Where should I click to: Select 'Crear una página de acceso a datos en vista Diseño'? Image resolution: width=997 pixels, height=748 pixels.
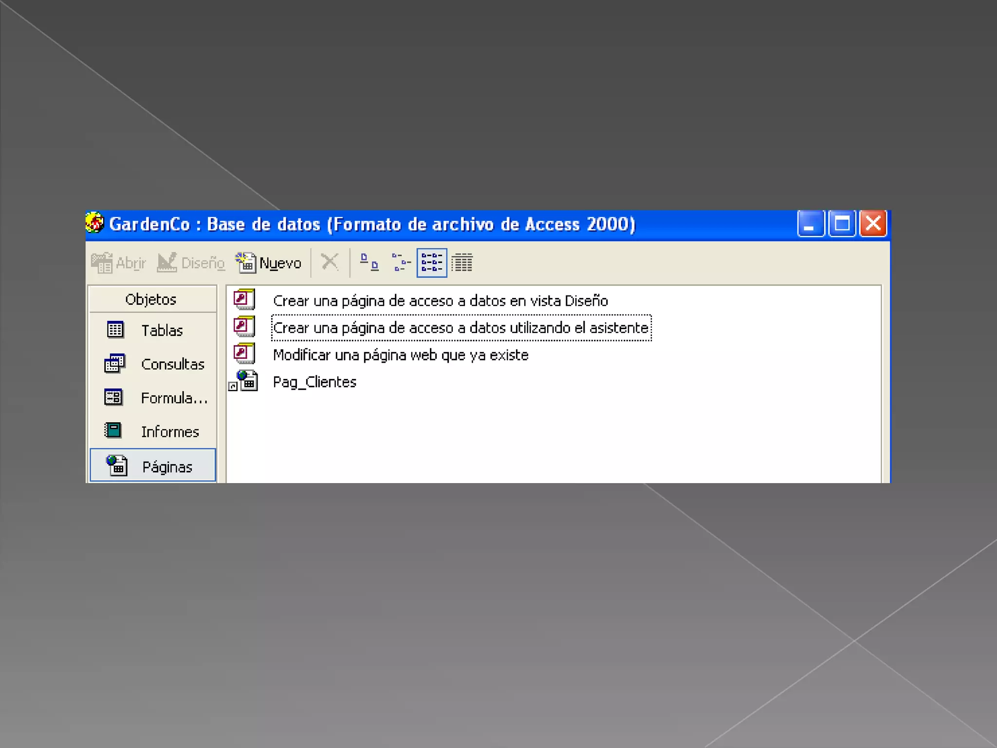(x=440, y=301)
